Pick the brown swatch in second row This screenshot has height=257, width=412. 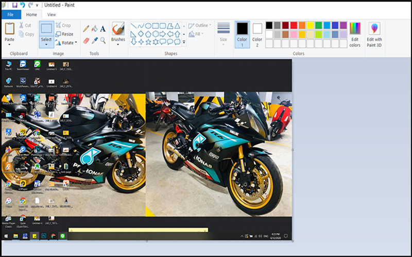(285, 34)
